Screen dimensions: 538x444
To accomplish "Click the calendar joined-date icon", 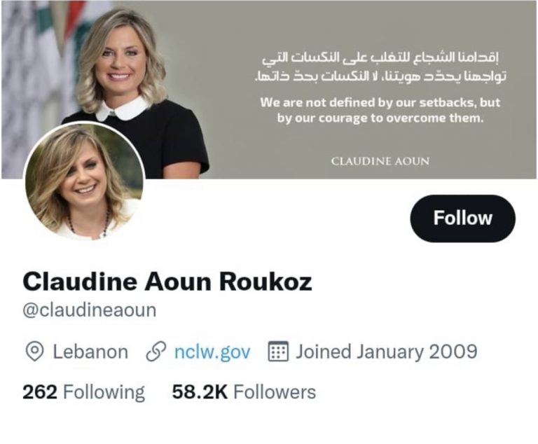I will [x=277, y=352].
